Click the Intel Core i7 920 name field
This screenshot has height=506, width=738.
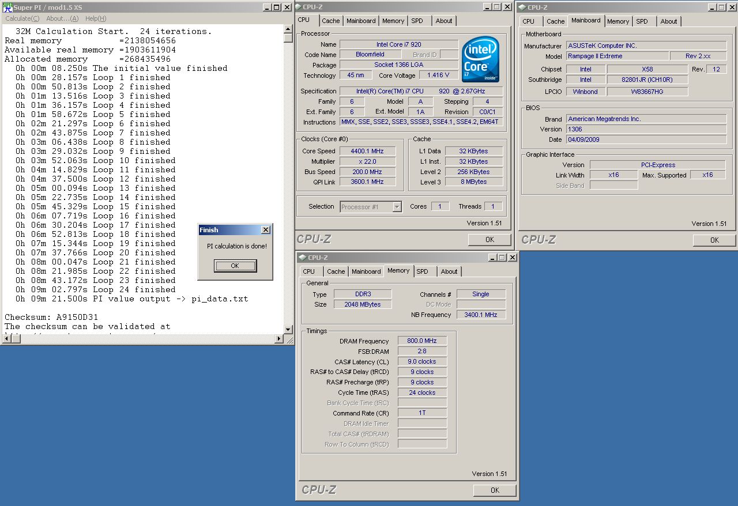click(399, 44)
